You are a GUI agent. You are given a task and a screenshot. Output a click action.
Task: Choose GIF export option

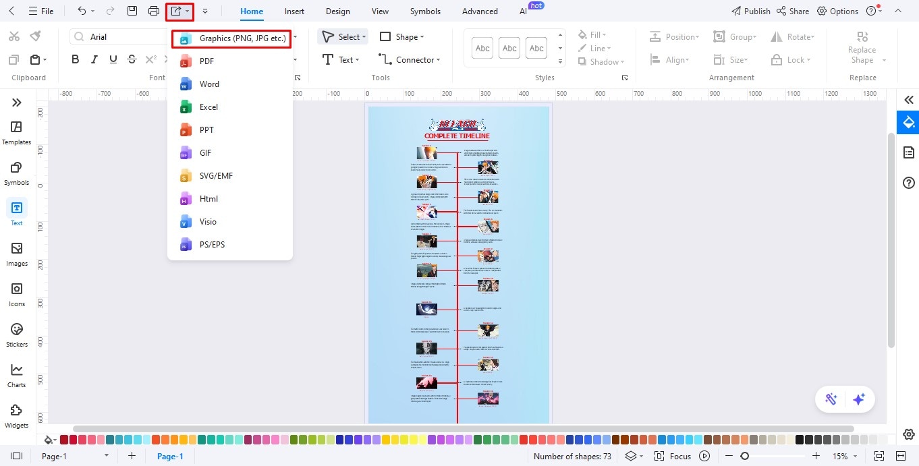(229, 152)
